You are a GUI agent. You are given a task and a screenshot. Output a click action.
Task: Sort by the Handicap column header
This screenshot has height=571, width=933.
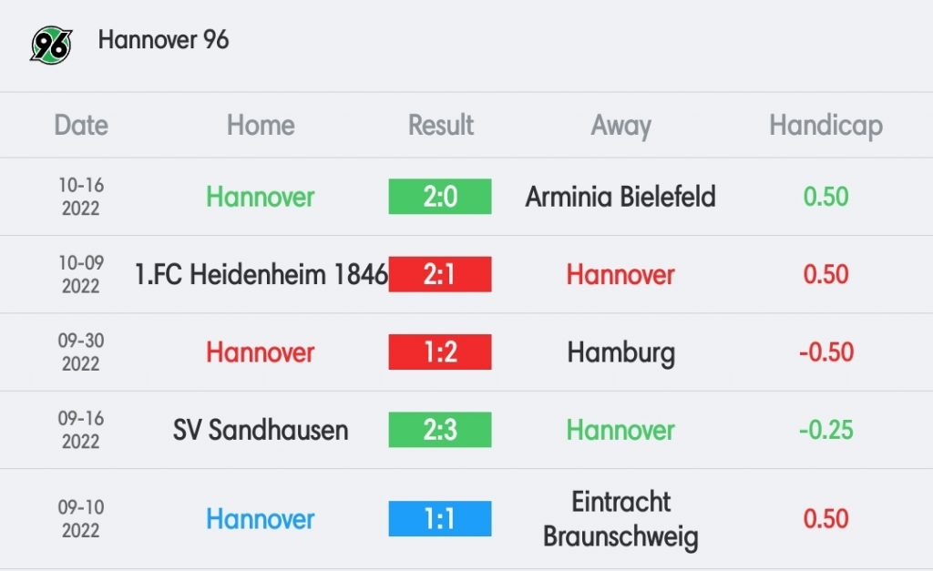(825, 126)
